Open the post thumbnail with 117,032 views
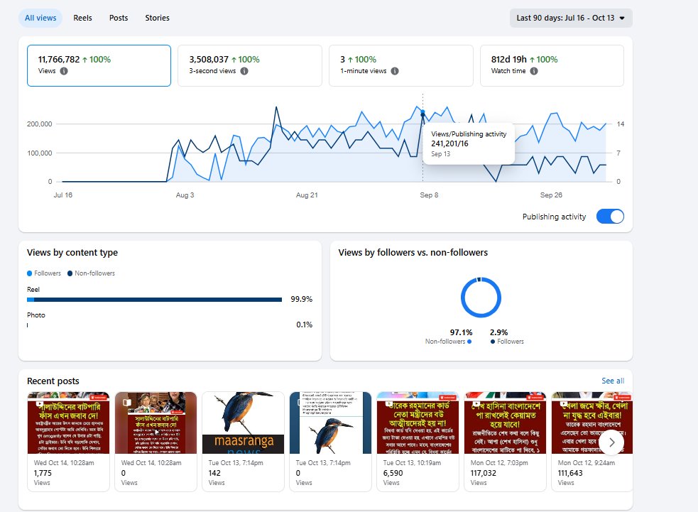The width and height of the screenshot is (698, 512). point(506,423)
